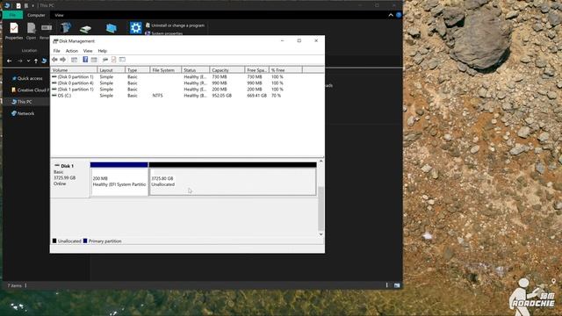This screenshot has height=316, width=562.
Task: Select Network in Explorer navigation pane
Action: (23, 113)
